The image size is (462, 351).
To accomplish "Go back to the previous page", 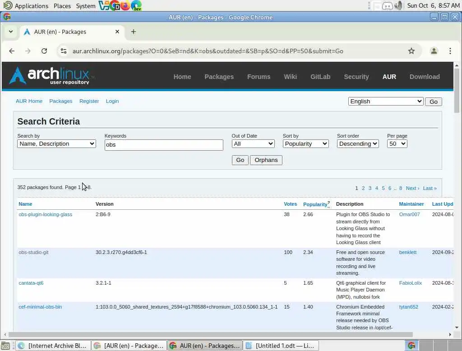I will (x=12, y=51).
